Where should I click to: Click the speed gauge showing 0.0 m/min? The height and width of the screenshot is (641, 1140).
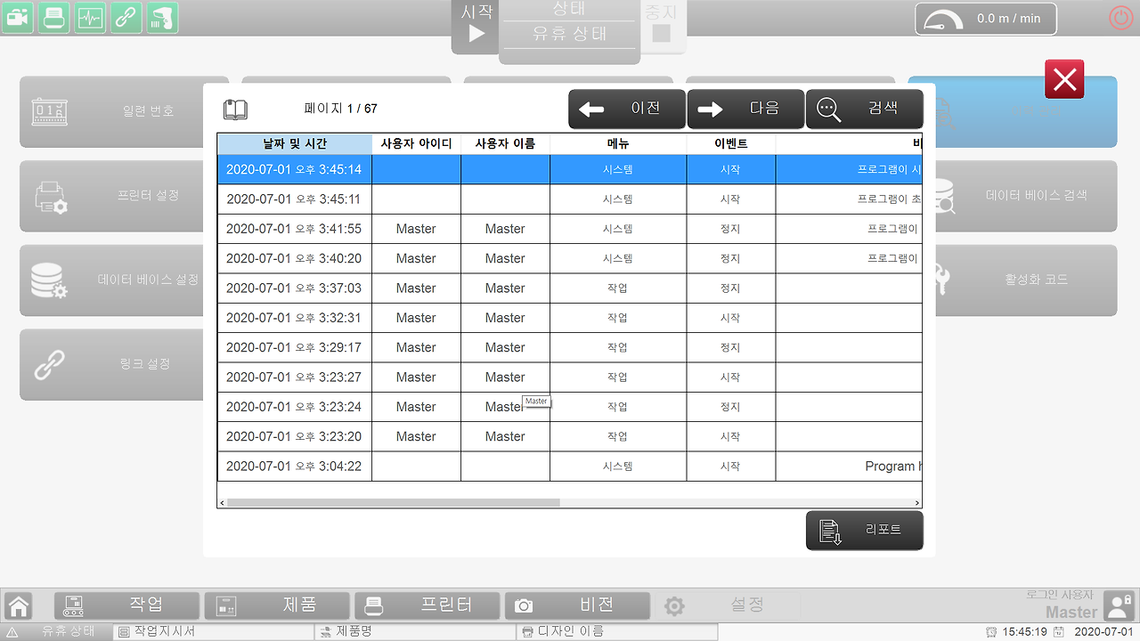point(985,18)
